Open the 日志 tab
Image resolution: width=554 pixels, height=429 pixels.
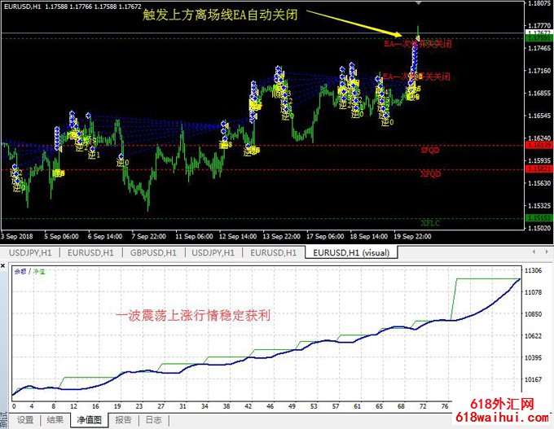(x=153, y=420)
